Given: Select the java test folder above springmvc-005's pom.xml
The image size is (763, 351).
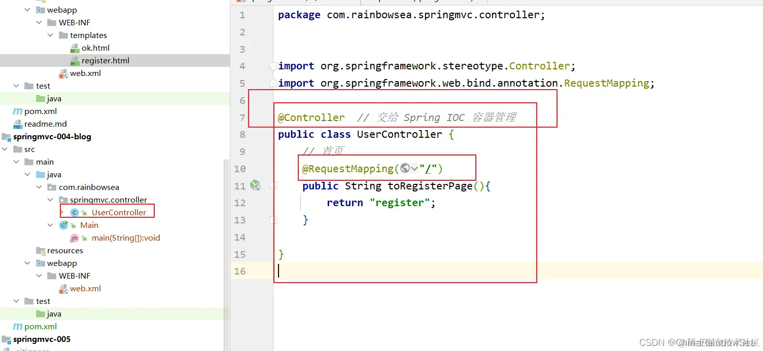Looking at the screenshot, I should pos(54,314).
